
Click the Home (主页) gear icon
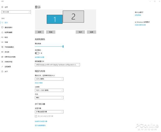click(2, 7)
